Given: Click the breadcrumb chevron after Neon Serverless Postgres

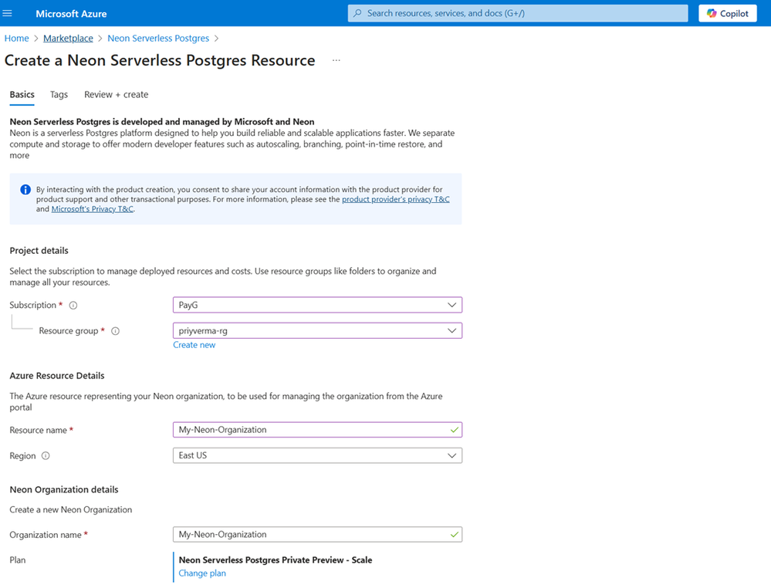Looking at the screenshot, I should 216,39.
